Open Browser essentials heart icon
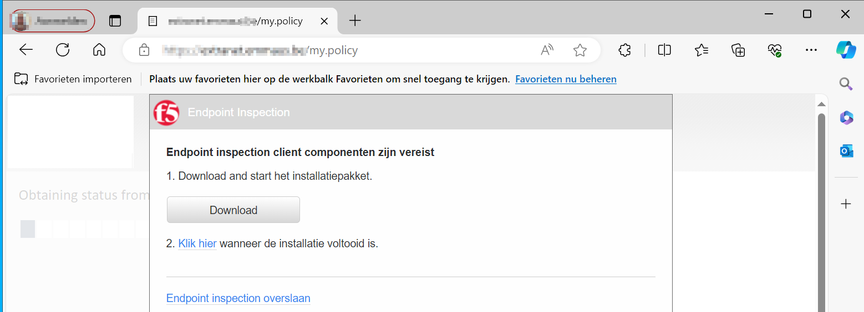This screenshot has width=864, height=312. 775,50
